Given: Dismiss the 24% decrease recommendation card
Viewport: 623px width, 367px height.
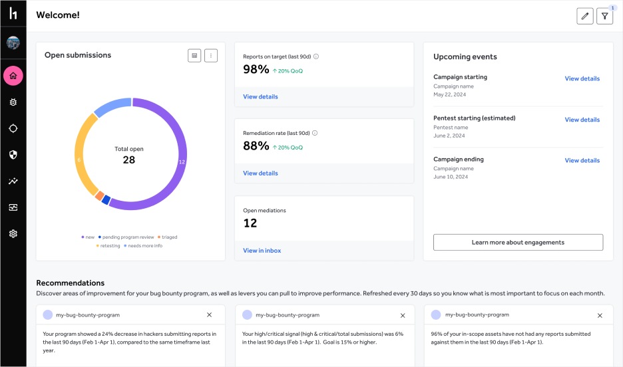Looking at the screenshot, I should [210, 315].
